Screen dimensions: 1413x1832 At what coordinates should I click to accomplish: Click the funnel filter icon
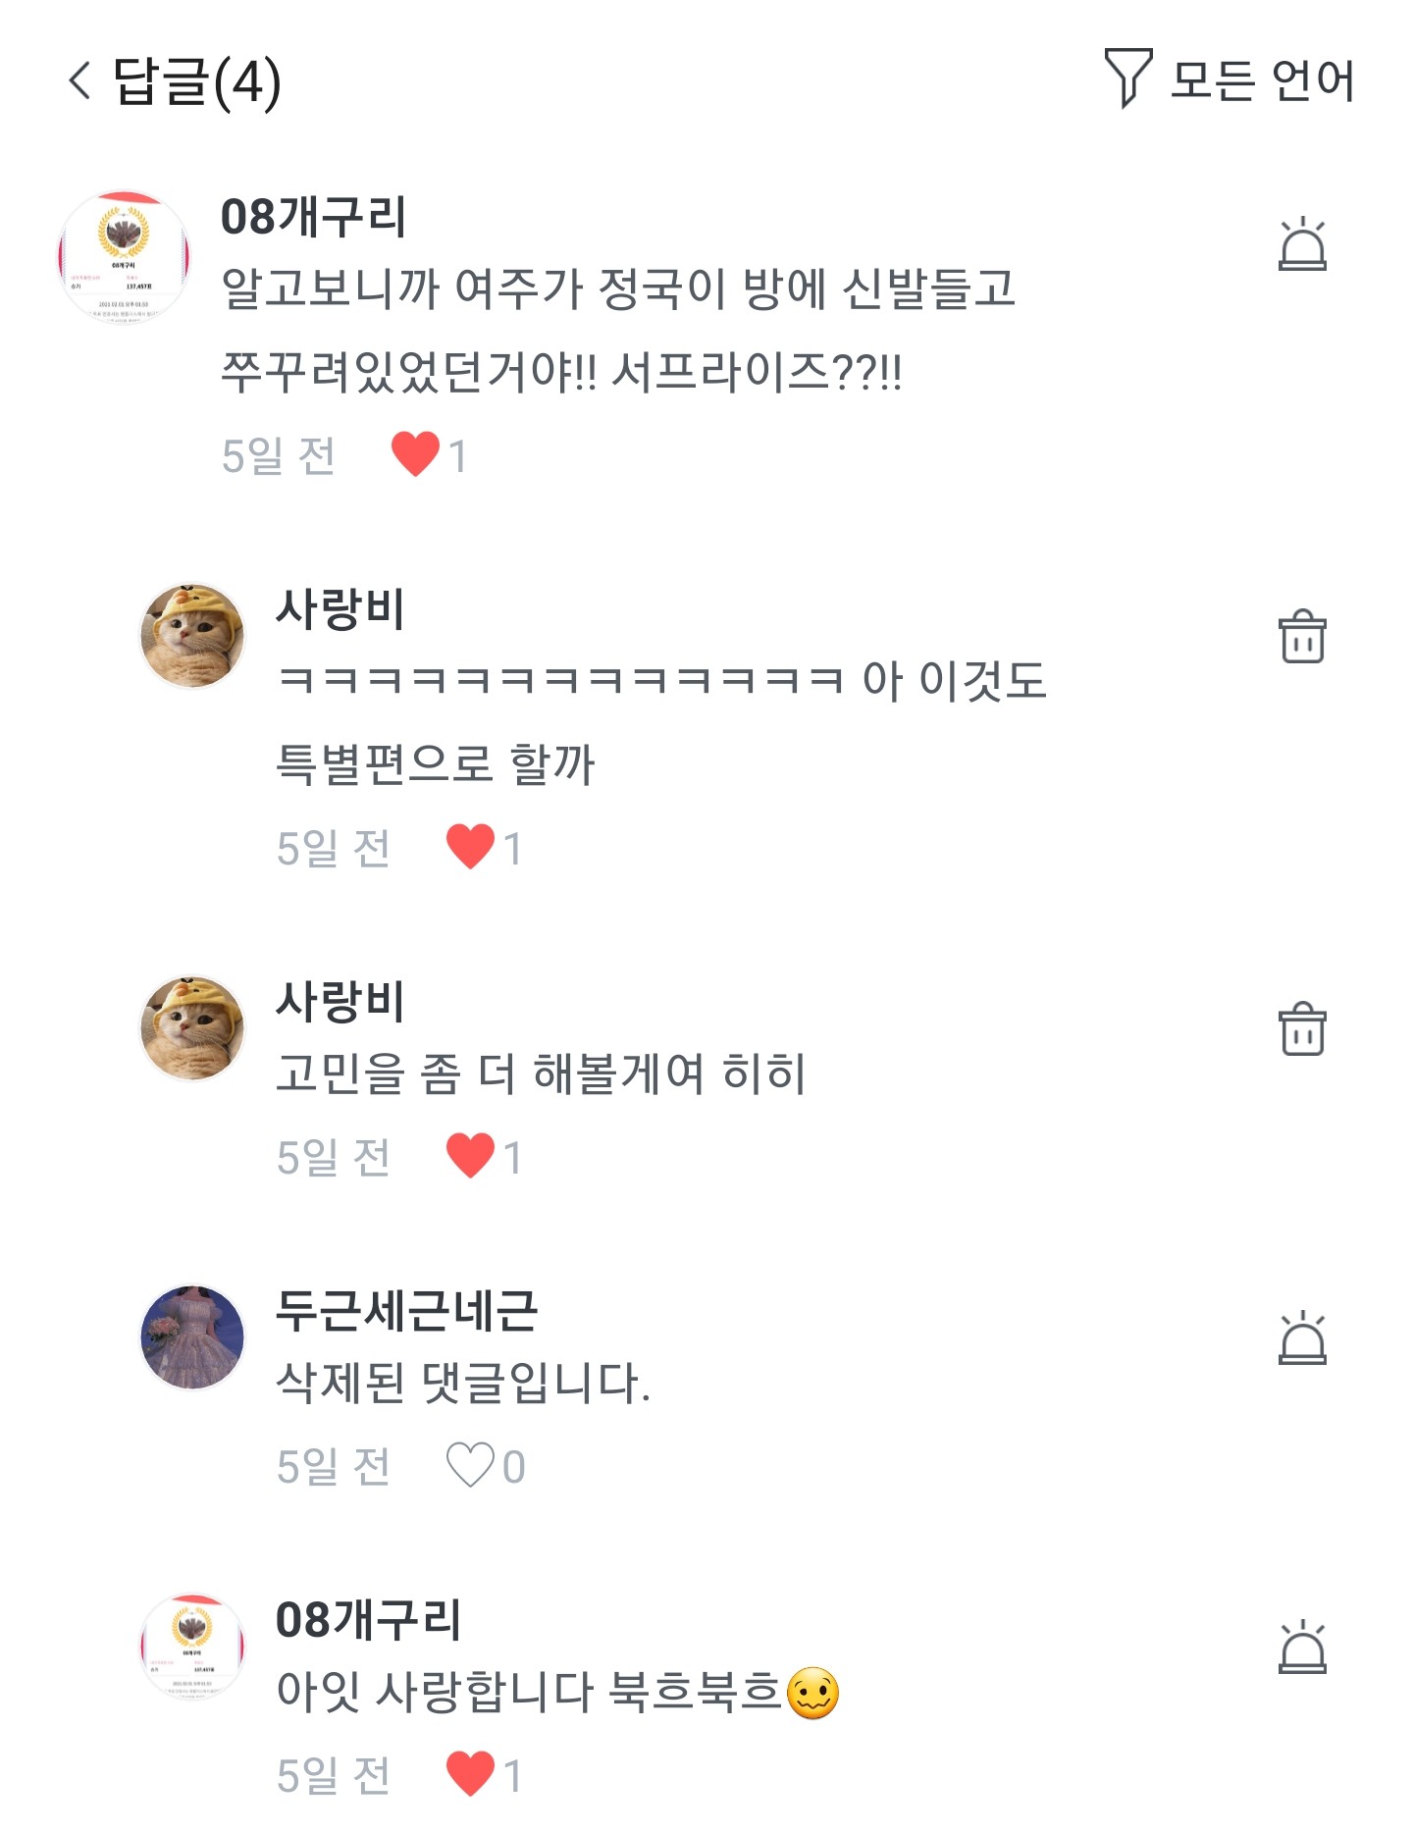click(x=1127, y=78)
